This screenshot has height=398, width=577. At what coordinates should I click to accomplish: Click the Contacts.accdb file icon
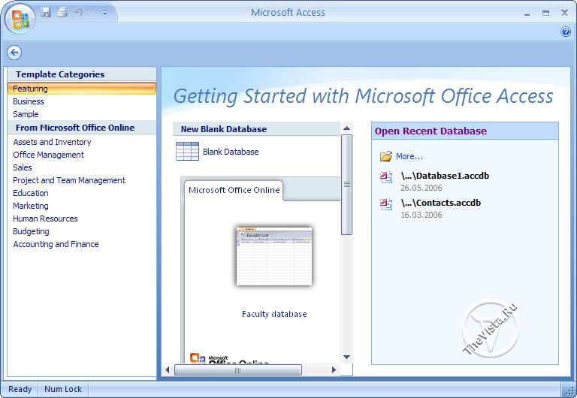tap(386, 204)
